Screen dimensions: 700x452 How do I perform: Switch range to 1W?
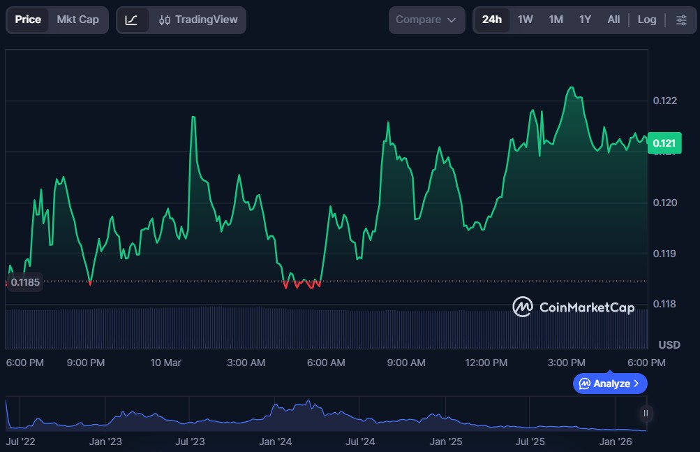pos(525,20)
